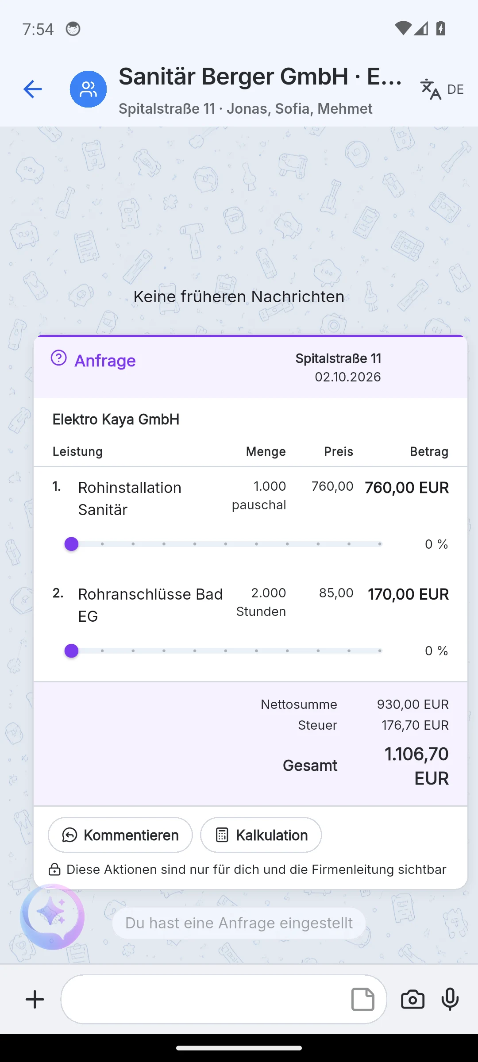
Task: Tap the 2.000 Stunden quantity
Action: (261, 602)
